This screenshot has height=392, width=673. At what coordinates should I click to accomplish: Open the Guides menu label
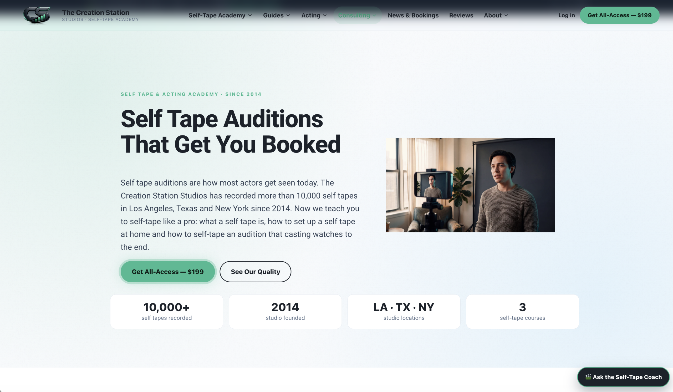tap(273, 15)
